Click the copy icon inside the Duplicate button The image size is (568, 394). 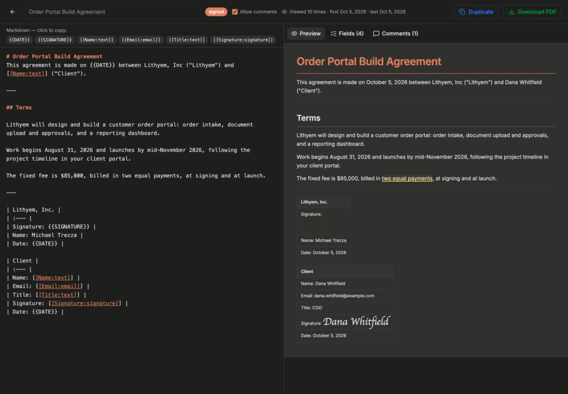pyautogui.click(x=462, y=12)
